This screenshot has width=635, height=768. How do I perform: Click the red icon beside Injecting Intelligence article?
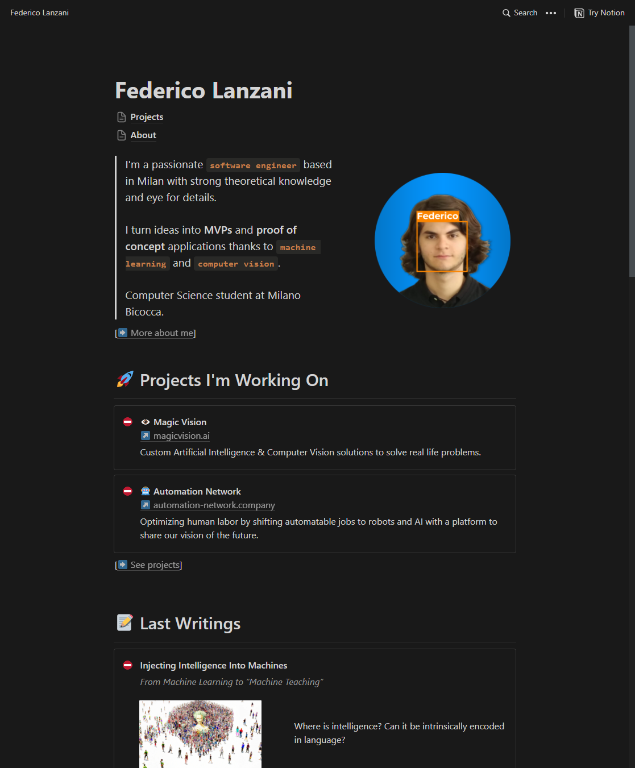point(128,665)
